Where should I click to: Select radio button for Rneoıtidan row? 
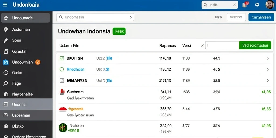coord(62,69)
